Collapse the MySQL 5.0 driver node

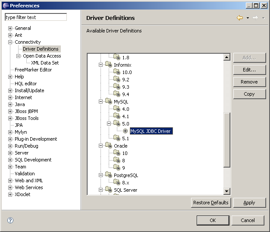pos(109,124)
